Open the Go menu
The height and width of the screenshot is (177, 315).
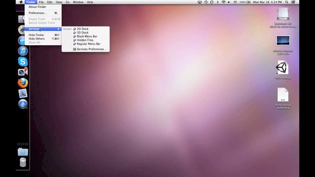(x=67, y=2)
